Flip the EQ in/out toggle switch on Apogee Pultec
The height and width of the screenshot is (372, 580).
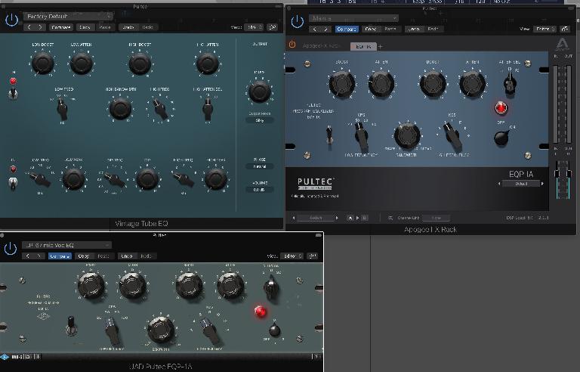(x=329, y=134)
